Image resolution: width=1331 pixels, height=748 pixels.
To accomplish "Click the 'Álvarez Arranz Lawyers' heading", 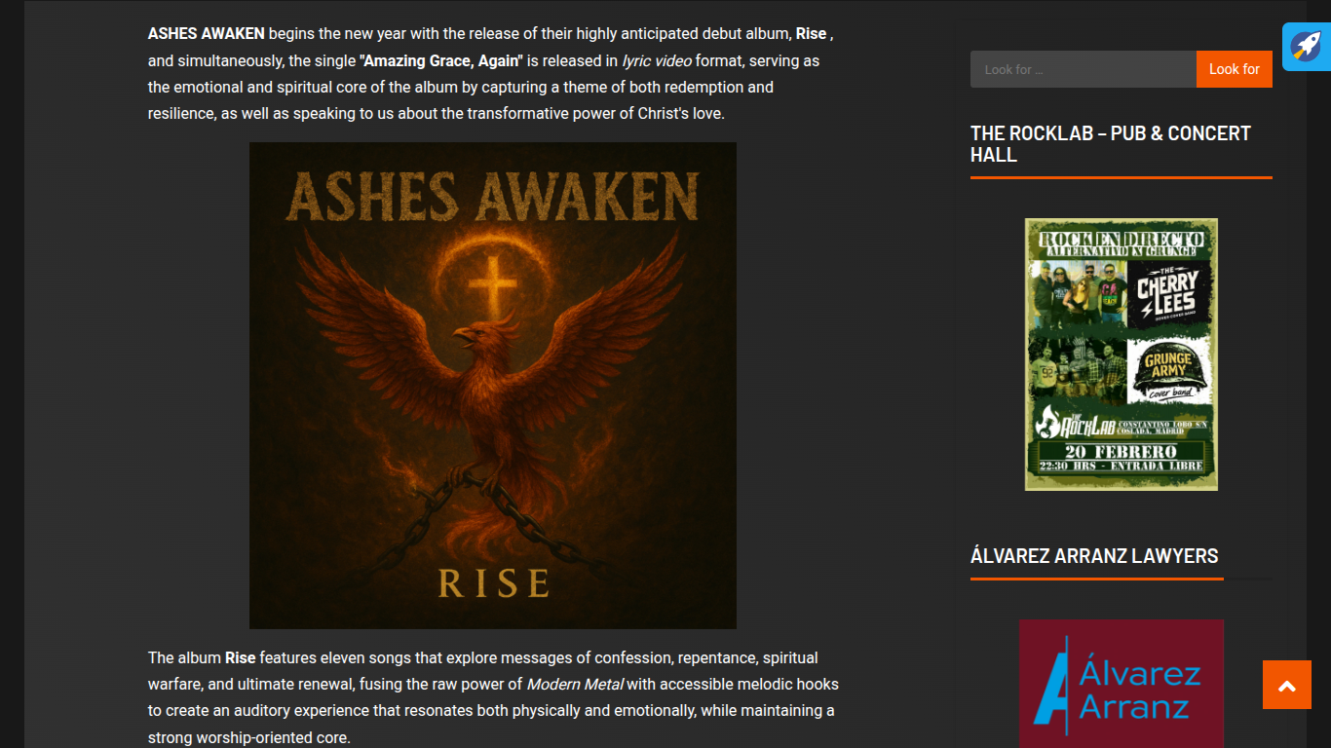I will [1094, 556].
